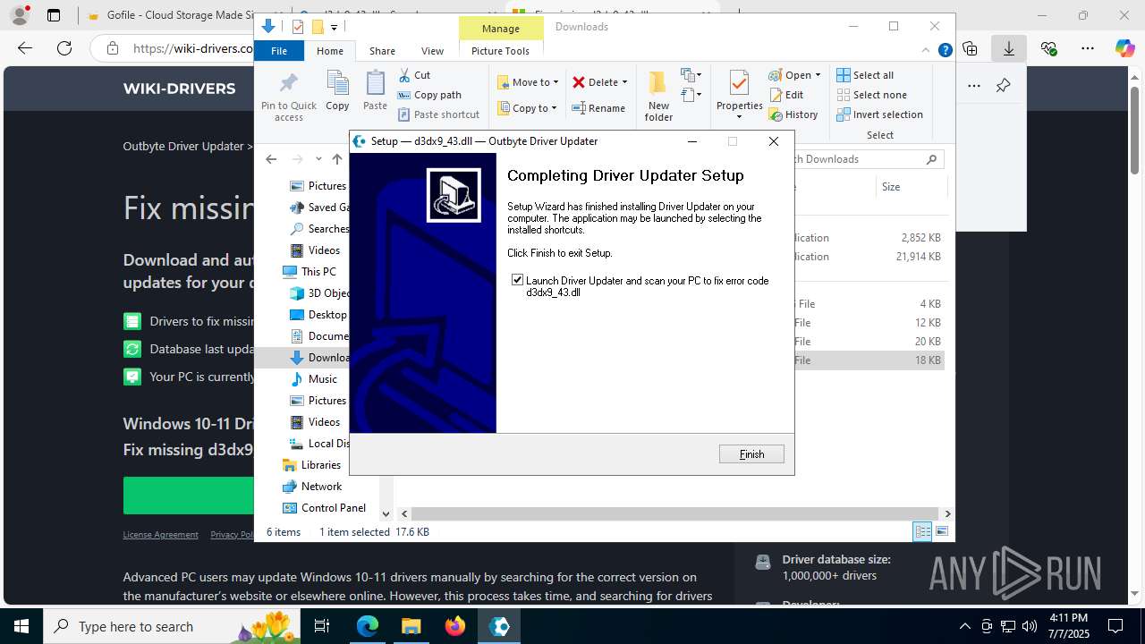This screenshot has width=1145, height=644.
Task: Click Edge refresh button
Action: (64, 48)
